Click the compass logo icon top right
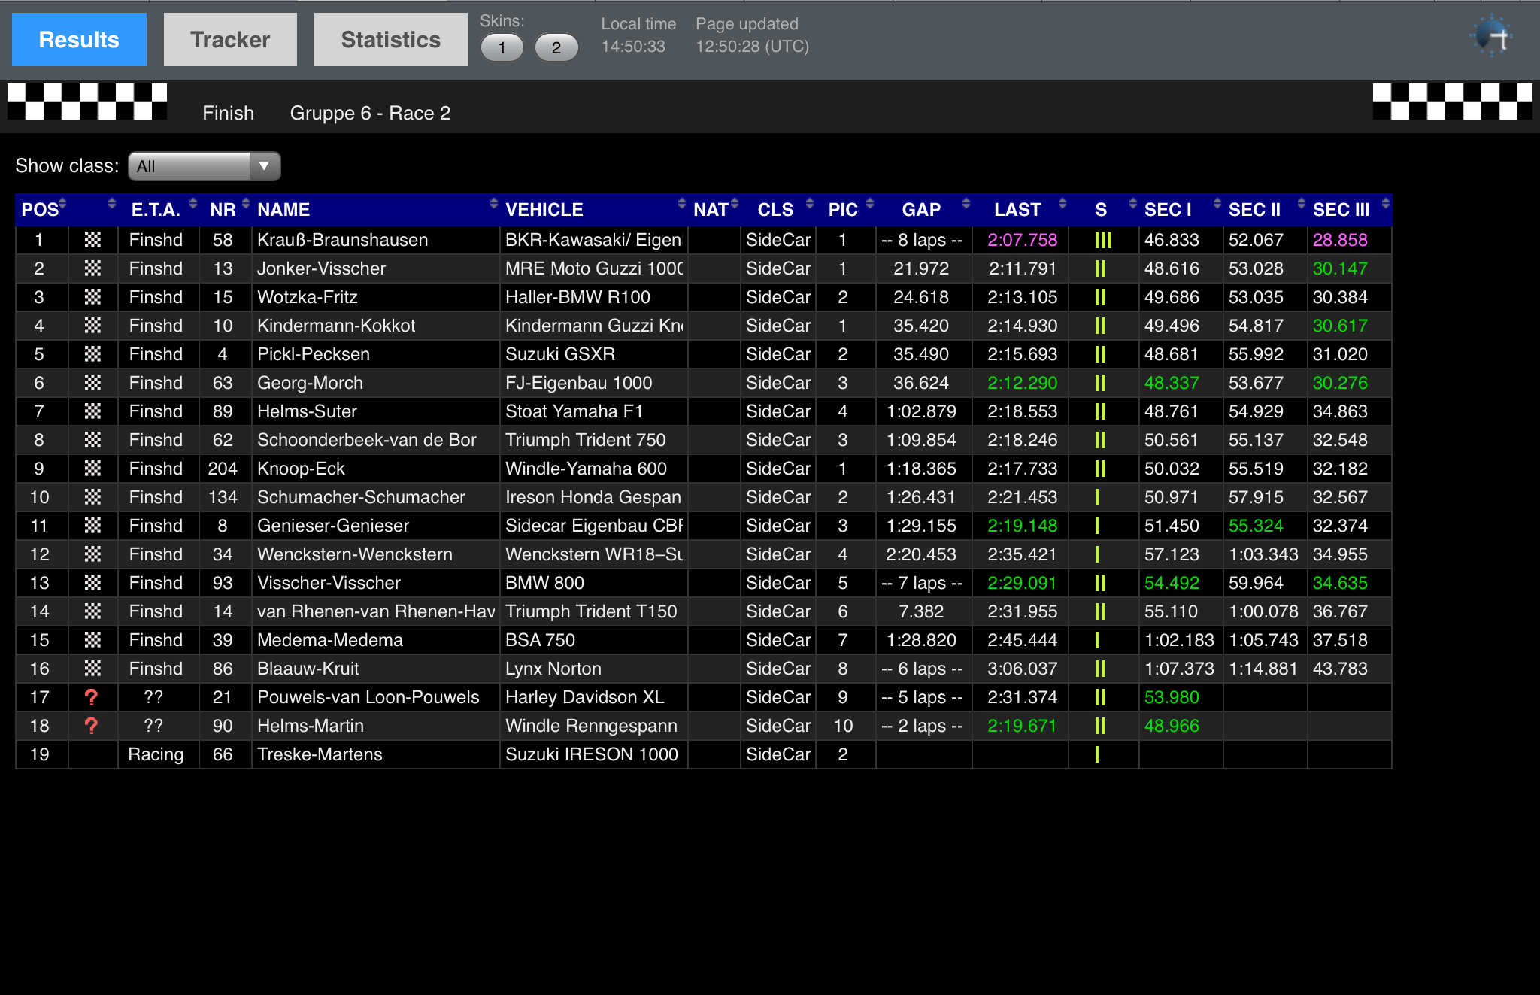 coord(1491,36)
